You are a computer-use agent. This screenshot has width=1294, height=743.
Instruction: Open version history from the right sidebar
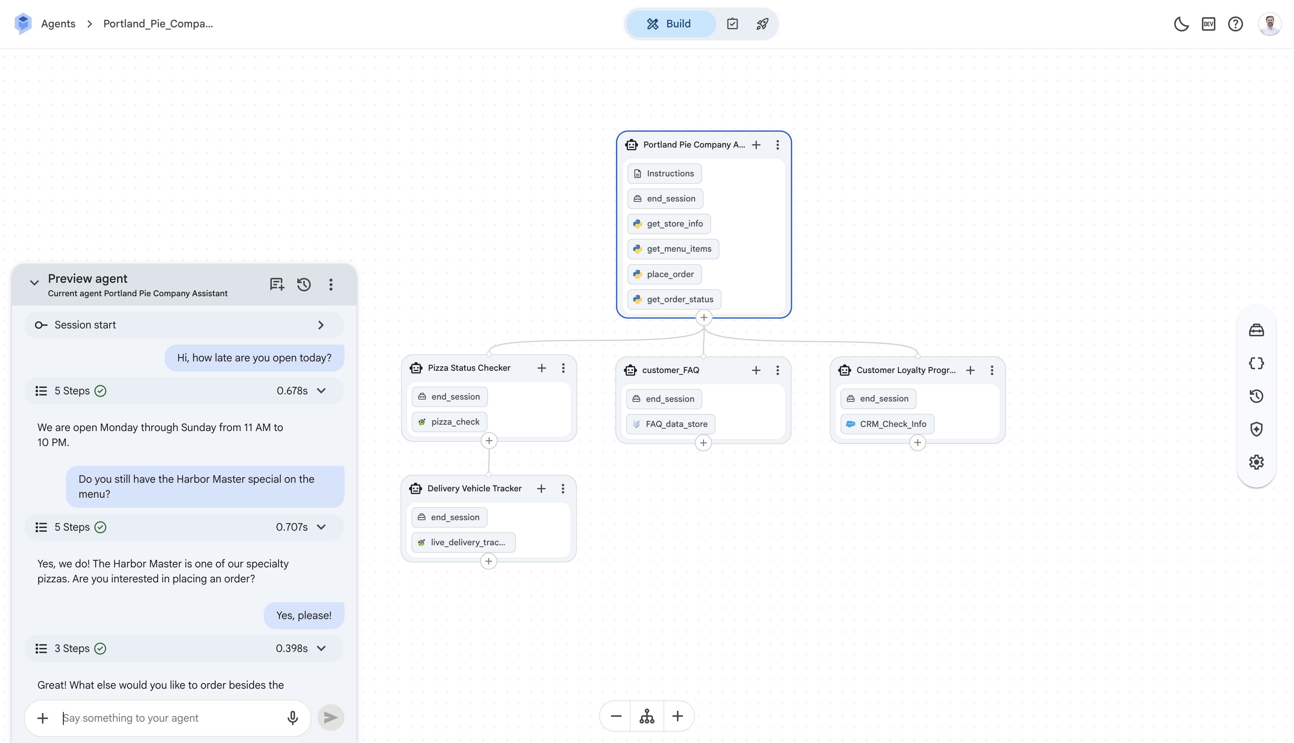tap(1257, 396)
